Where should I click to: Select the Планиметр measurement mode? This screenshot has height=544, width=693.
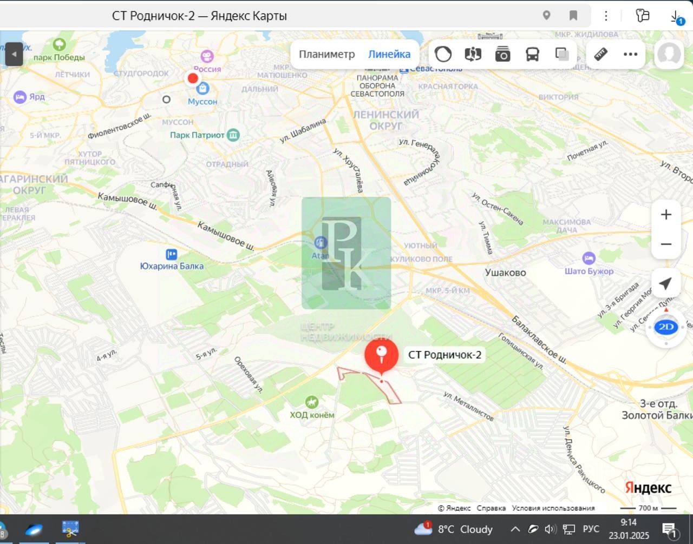point(326,54)
